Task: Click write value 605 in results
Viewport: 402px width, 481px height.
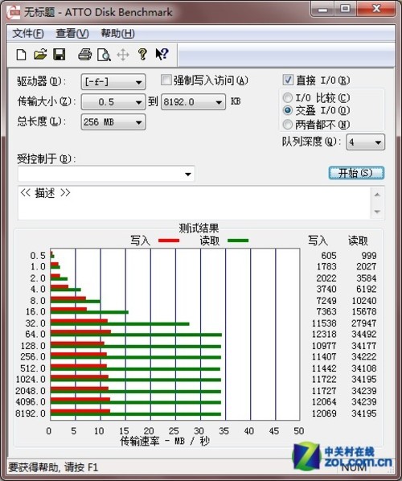Action: point(329,255)
